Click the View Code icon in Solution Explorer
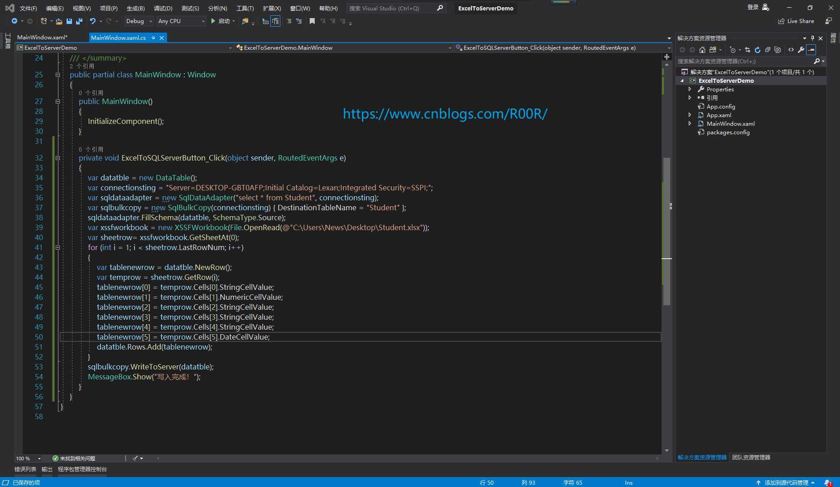The width and height of the screenshot is (840, 487). [791, 50]
